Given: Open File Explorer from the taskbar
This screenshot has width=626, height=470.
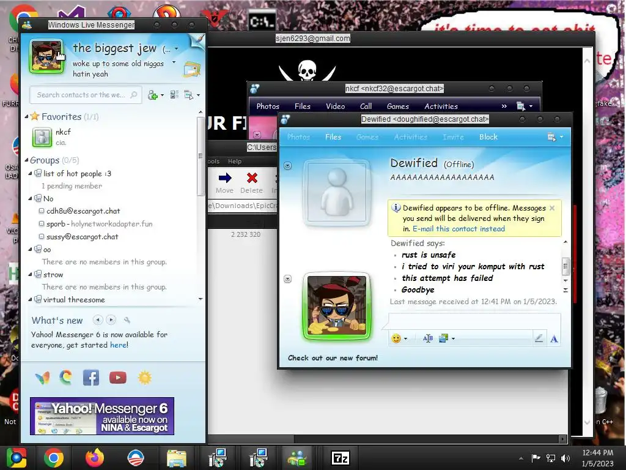Looking at the screenshot, I should click(x=177, y=458).
